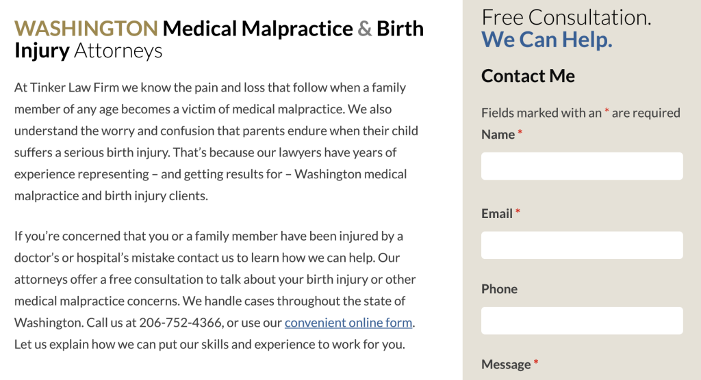Focus the Email text box
The width and height of the screenshot is (701, 380).
pos(582,245)
